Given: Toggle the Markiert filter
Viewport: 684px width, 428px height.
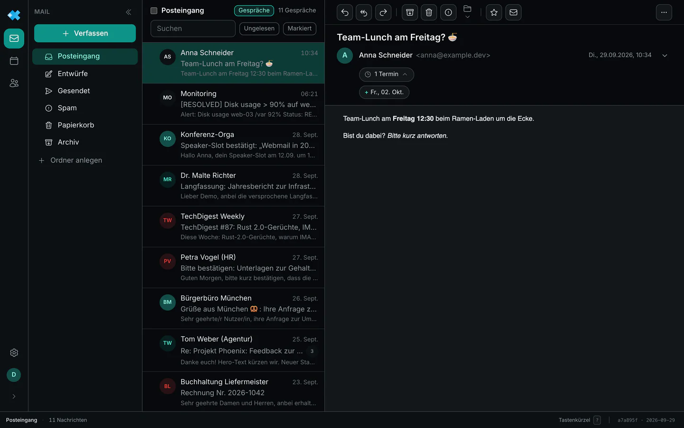Looking at the screenshot, I should (300, 29).
